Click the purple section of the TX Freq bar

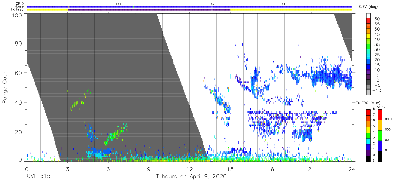click(x=149, y=10)
